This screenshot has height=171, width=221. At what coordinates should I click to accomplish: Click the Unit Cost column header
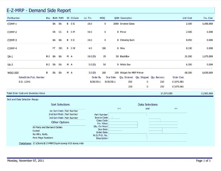(187, 17)
